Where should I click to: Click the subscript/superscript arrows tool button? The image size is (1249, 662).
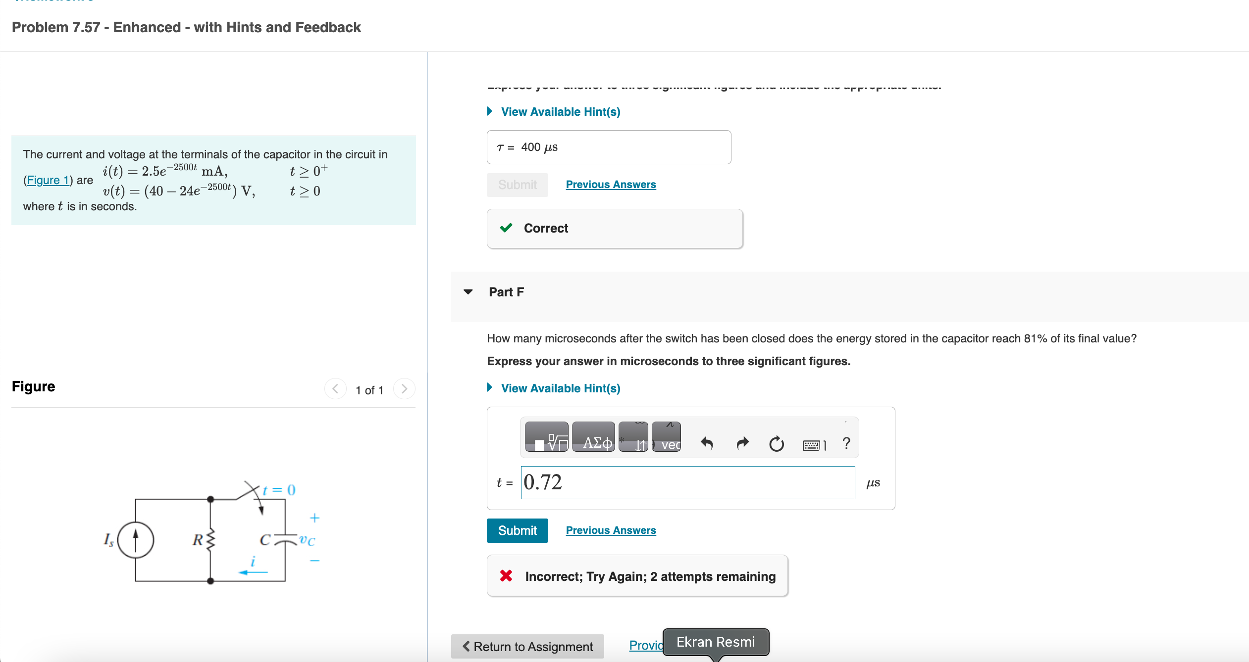click(x=633, y=437)
